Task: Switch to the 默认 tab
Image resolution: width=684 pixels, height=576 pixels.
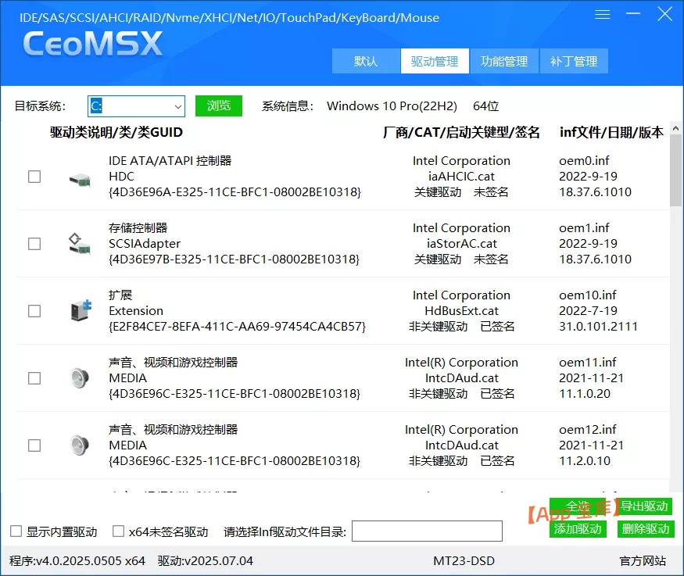Action: [x=365, y=61]
